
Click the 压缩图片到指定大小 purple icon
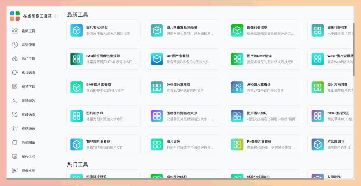coord(157,116)
